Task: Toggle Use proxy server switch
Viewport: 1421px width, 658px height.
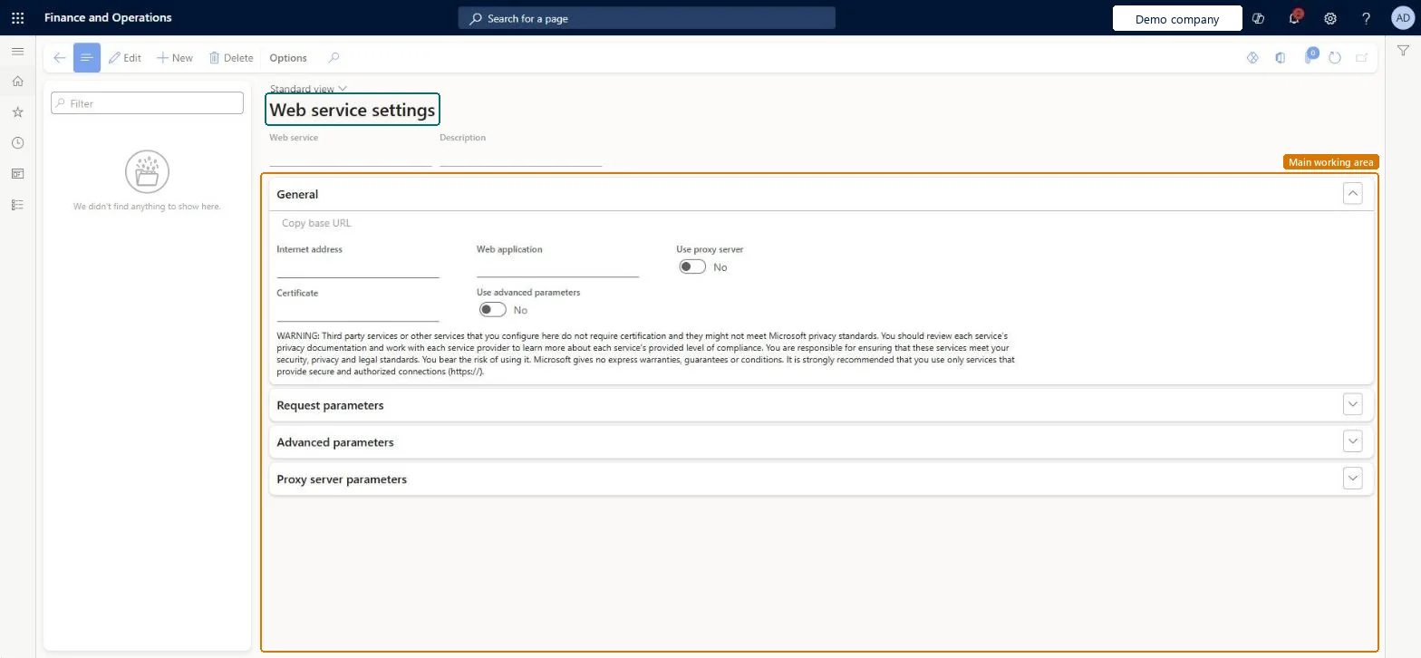Action: click(x=692, y=266)
